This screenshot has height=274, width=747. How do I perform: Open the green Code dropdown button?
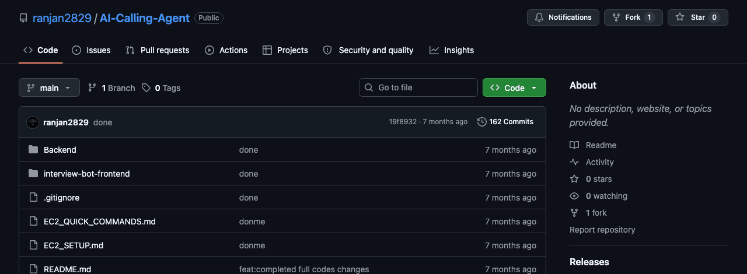(x=514, y=87)
